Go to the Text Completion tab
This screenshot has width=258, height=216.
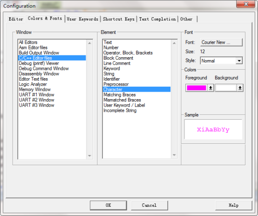coord(157,19)
